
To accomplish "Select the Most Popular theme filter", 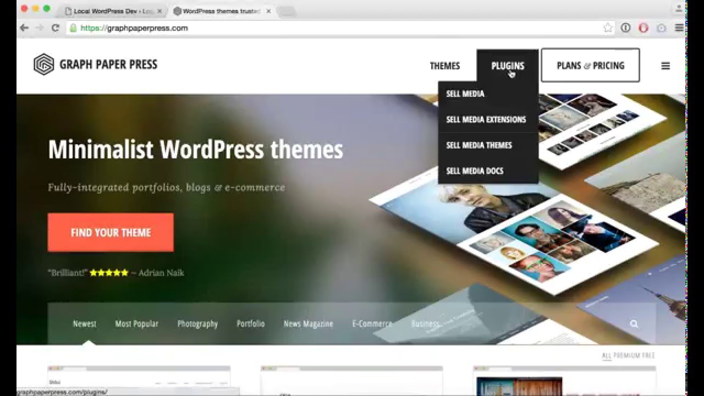I will [136, 324].
